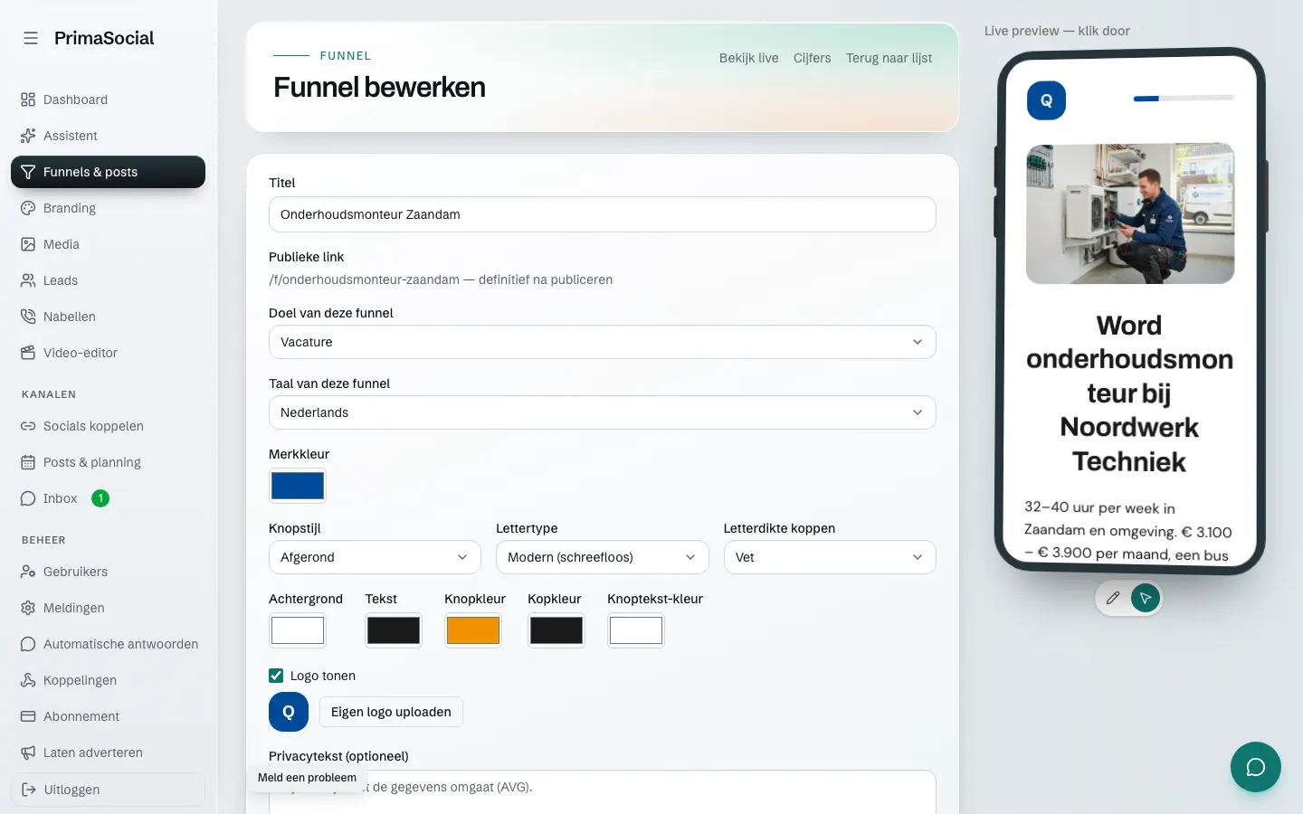Image resolution: width=1303 pixels, height=814 pixels.
Task: Click the Posts & planning calendar icon
Action: point(28,462)
